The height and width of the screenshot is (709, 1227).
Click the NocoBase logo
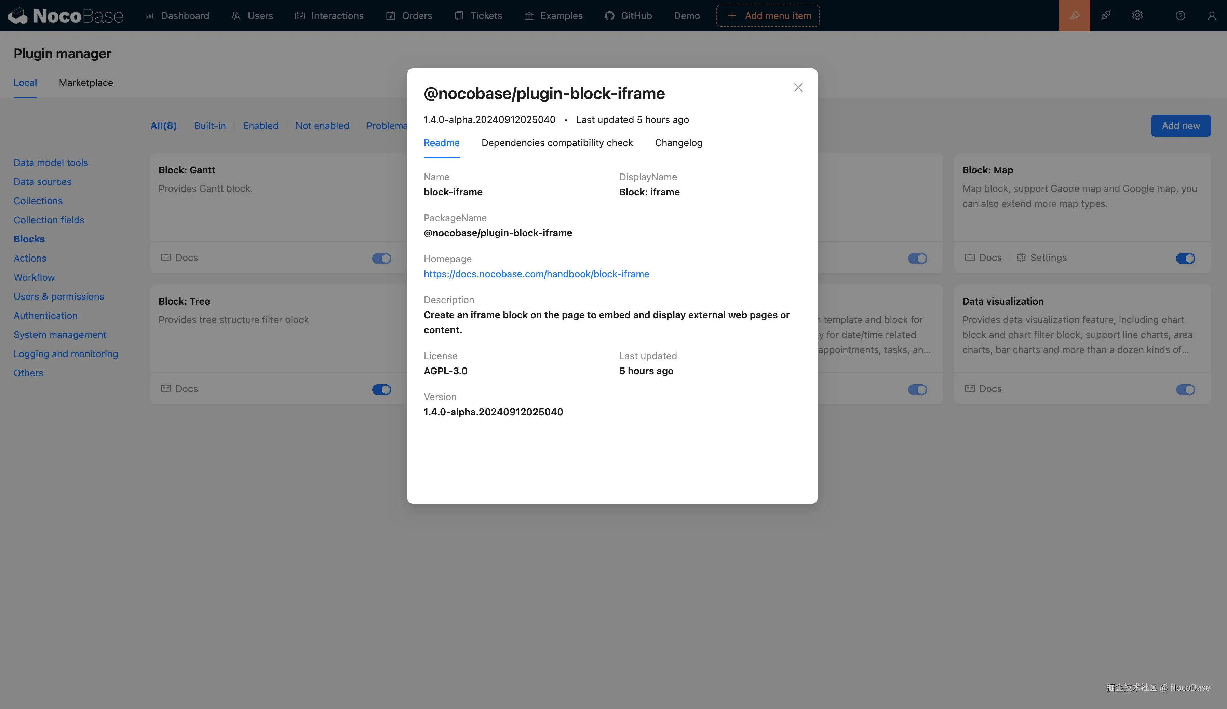pos(66,15)
